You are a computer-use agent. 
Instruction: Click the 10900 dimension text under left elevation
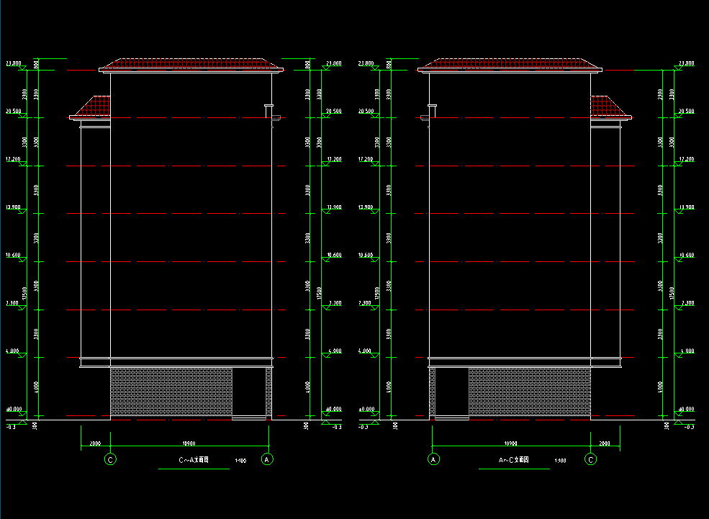pyautogui.click(x=190, y=443)
